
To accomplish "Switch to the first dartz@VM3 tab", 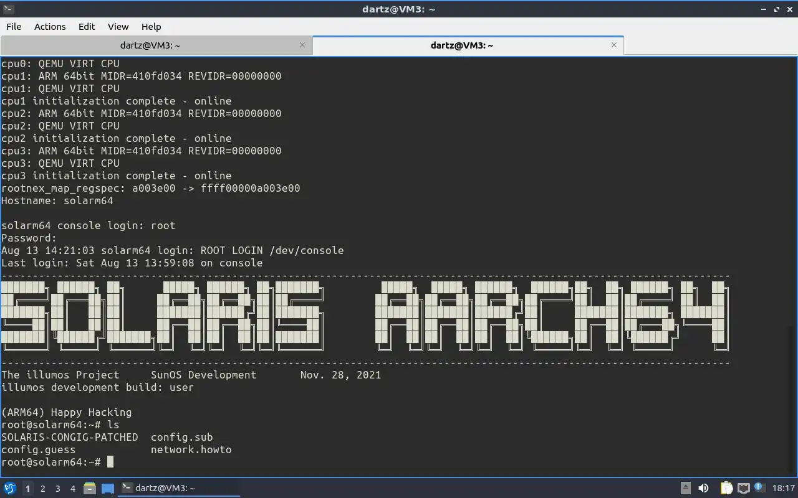I will (150, 45).
